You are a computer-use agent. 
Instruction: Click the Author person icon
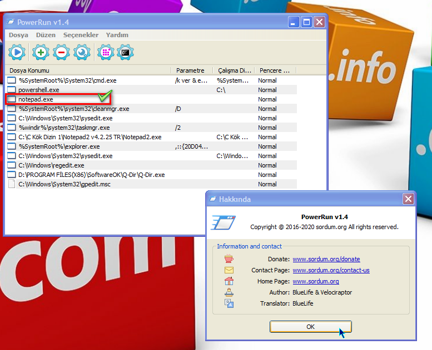[x=229, y=292]
